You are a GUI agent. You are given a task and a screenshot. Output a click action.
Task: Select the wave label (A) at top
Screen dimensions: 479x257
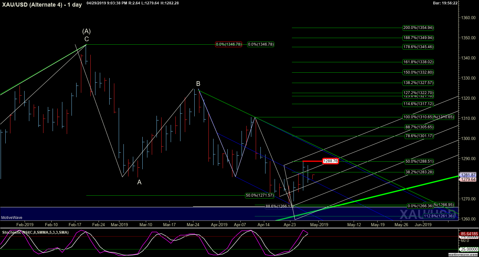coord(87,31)
